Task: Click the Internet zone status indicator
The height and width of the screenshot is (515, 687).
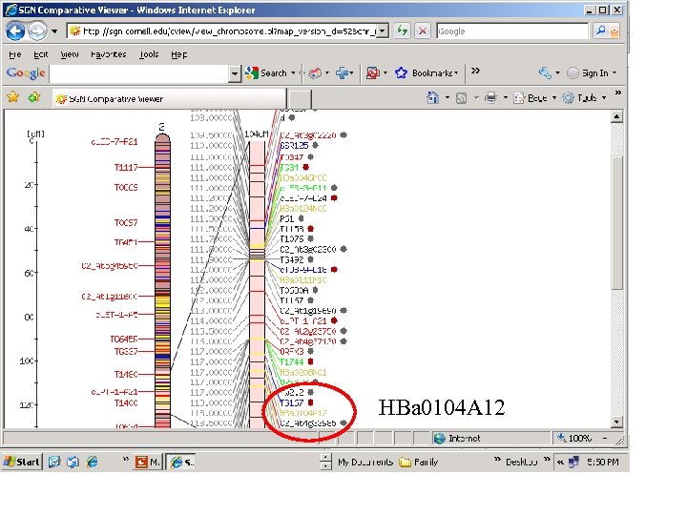Action: coord(457,438)
